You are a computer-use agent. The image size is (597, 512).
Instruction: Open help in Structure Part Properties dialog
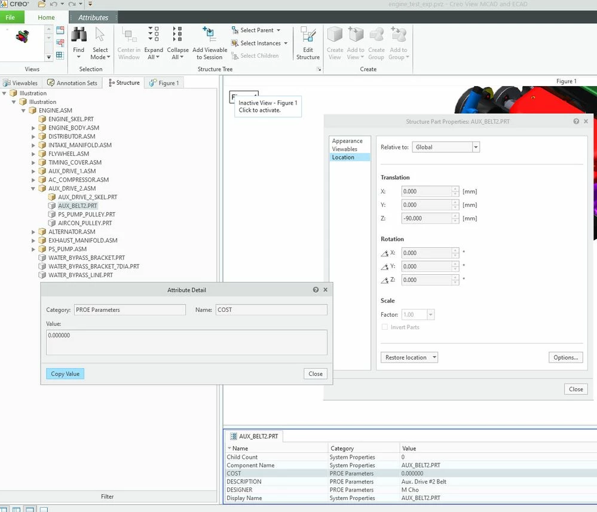point(576,121)
